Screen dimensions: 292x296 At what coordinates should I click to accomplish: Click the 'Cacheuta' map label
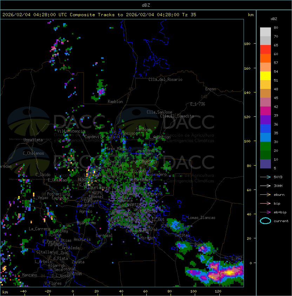(60, 198)
